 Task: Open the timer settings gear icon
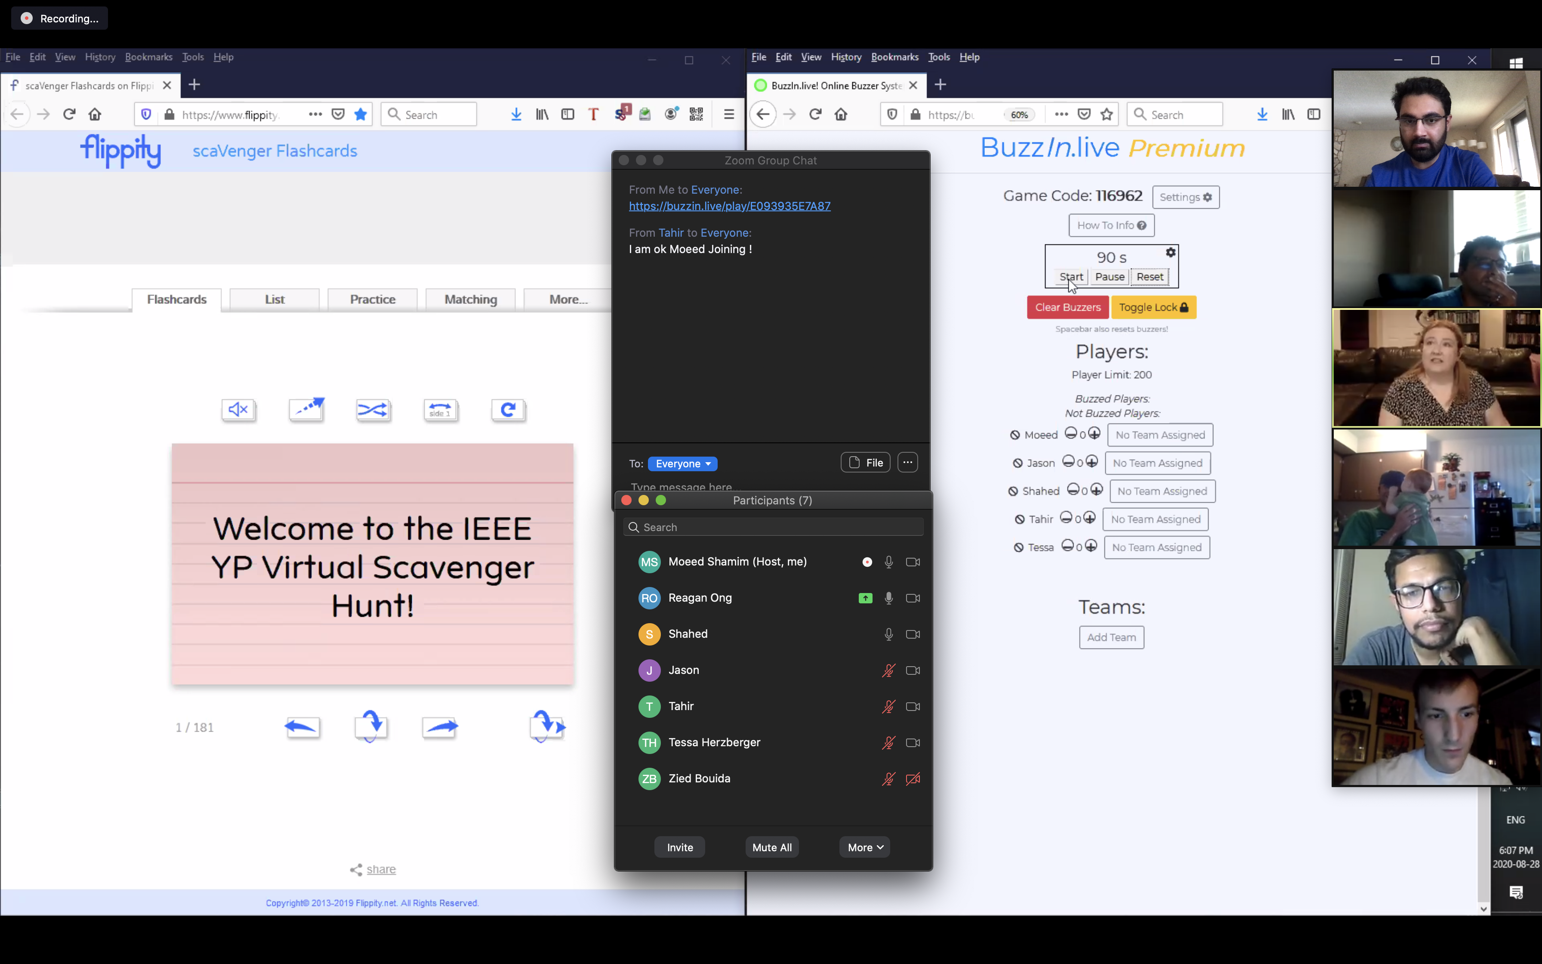[1171, 253]
